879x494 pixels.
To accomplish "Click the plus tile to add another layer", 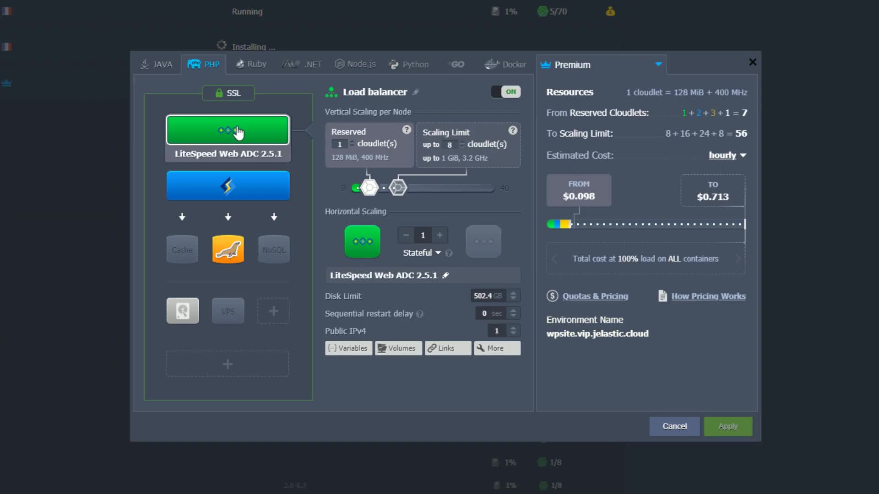I will (x=228, y=364).
